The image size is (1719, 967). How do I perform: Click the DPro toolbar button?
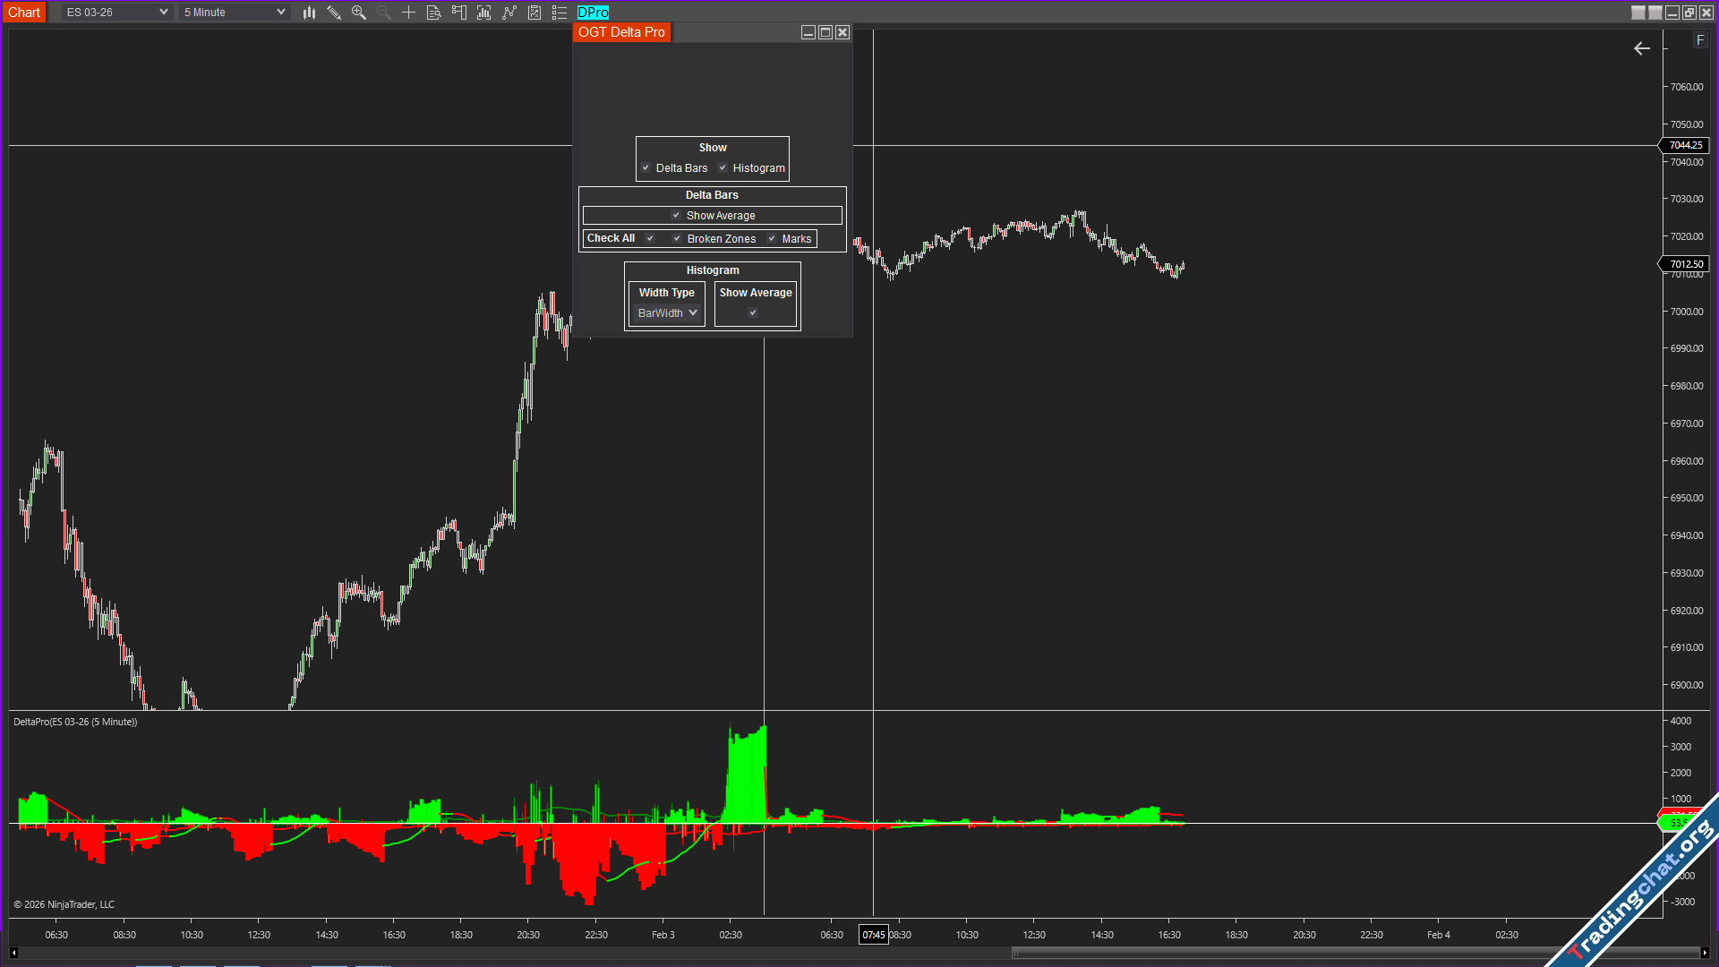coord(593,13)
